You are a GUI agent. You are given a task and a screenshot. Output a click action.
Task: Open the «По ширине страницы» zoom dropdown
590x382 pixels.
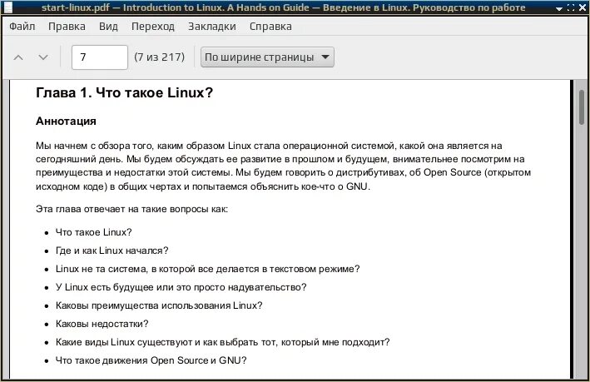coord(267,57)
